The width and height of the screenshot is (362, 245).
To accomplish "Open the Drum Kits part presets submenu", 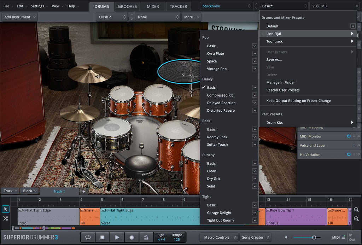I will tap(308, 123).
